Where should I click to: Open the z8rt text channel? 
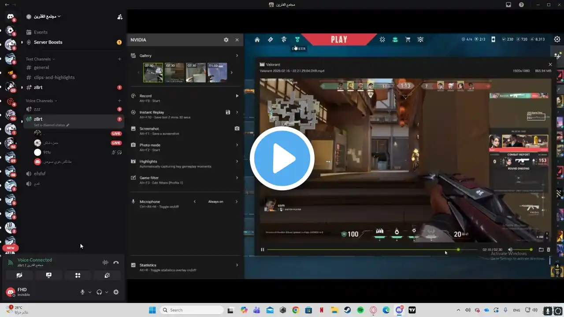pos(73,88)
